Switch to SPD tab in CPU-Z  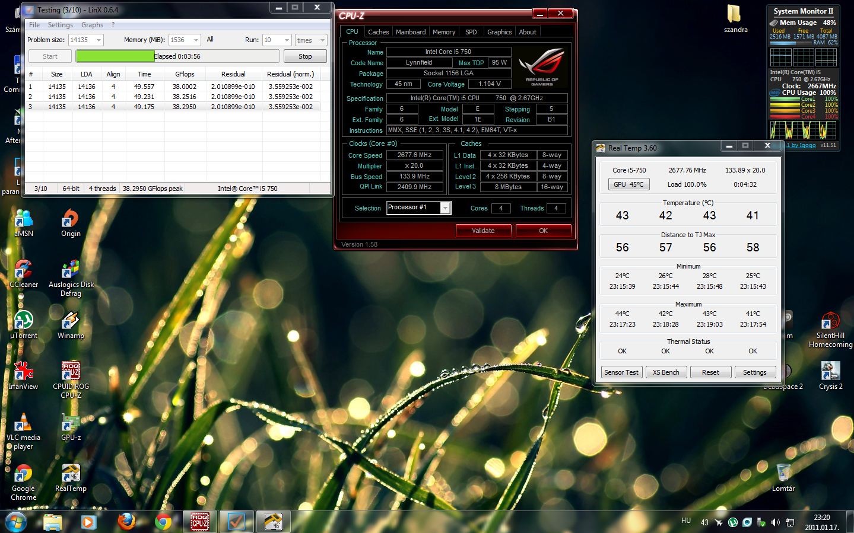point(471,32)
